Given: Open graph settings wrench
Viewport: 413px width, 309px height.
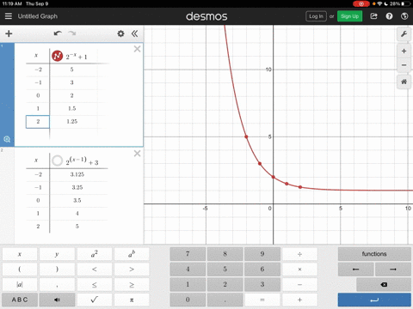Looking at the screenshot, I should tap(404, 34).
